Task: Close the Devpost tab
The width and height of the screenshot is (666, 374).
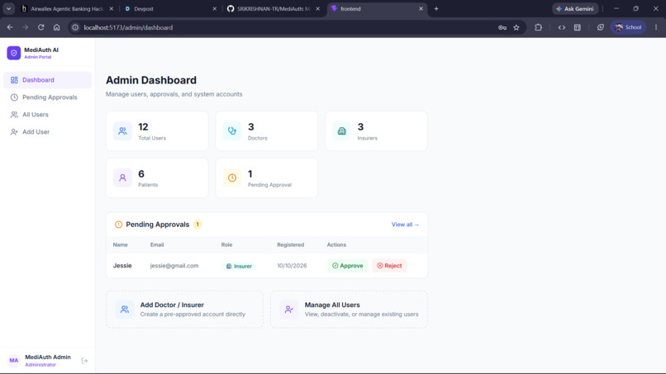Action: [x=215, y=8]
